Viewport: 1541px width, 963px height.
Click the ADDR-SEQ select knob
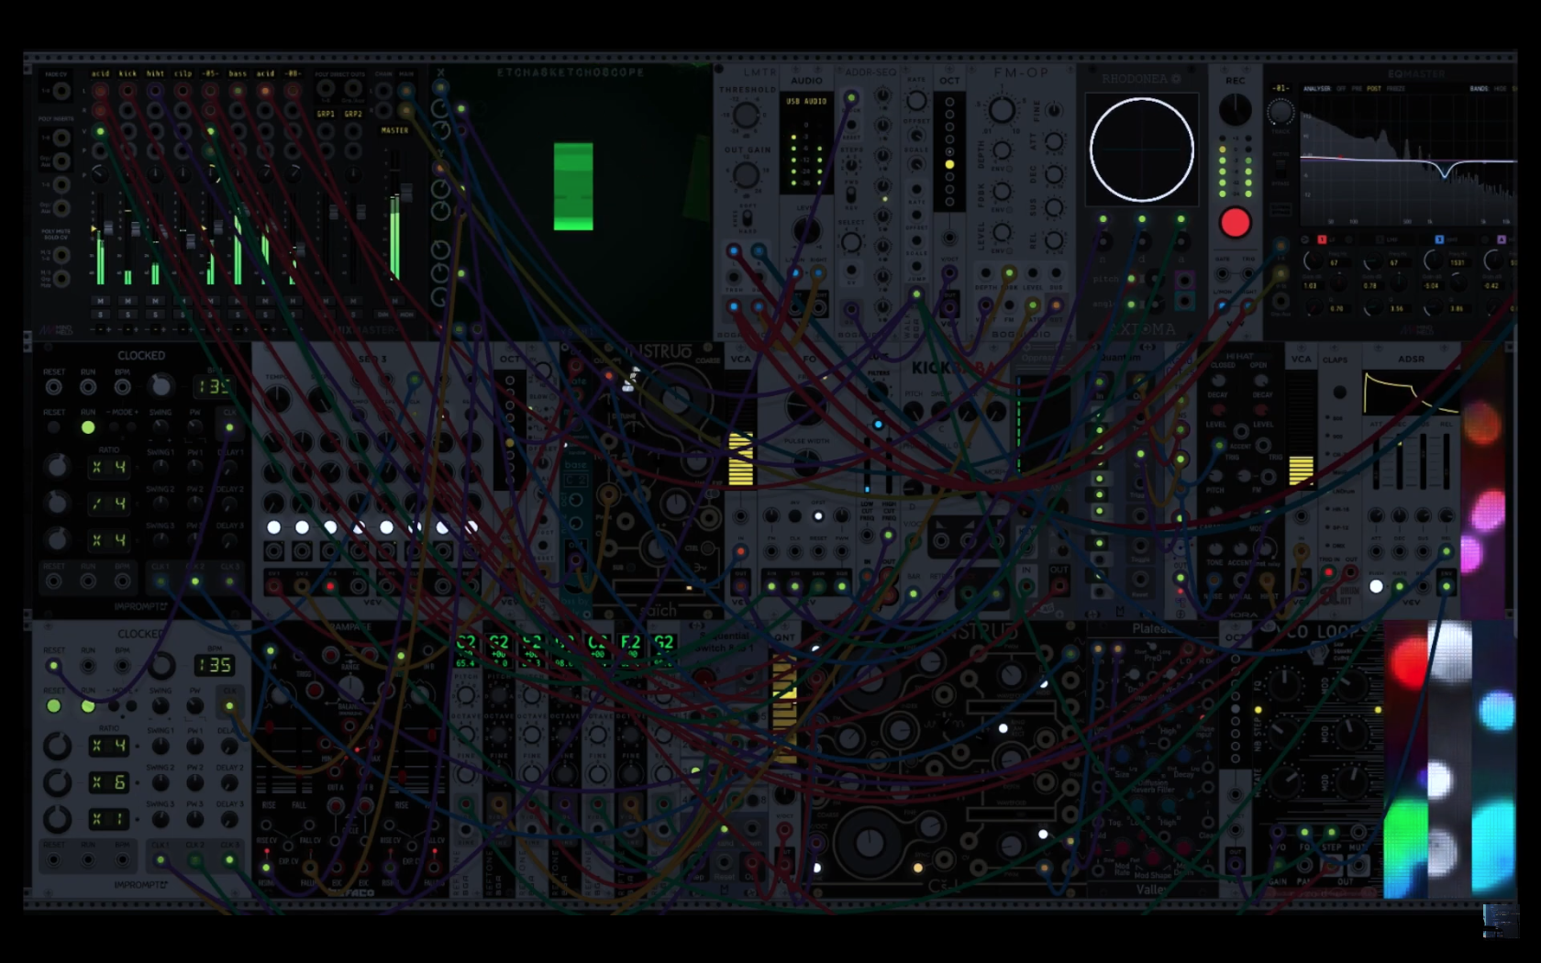(x=851, y=243)
